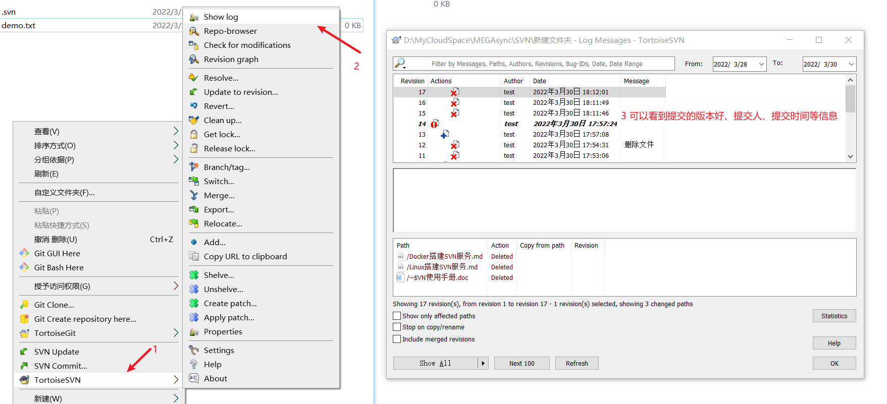Image resolution: width=887 pixels, height=404 pixels.
Task: Toggle Include merged revisions checkbox
Action: pos(397,339)
